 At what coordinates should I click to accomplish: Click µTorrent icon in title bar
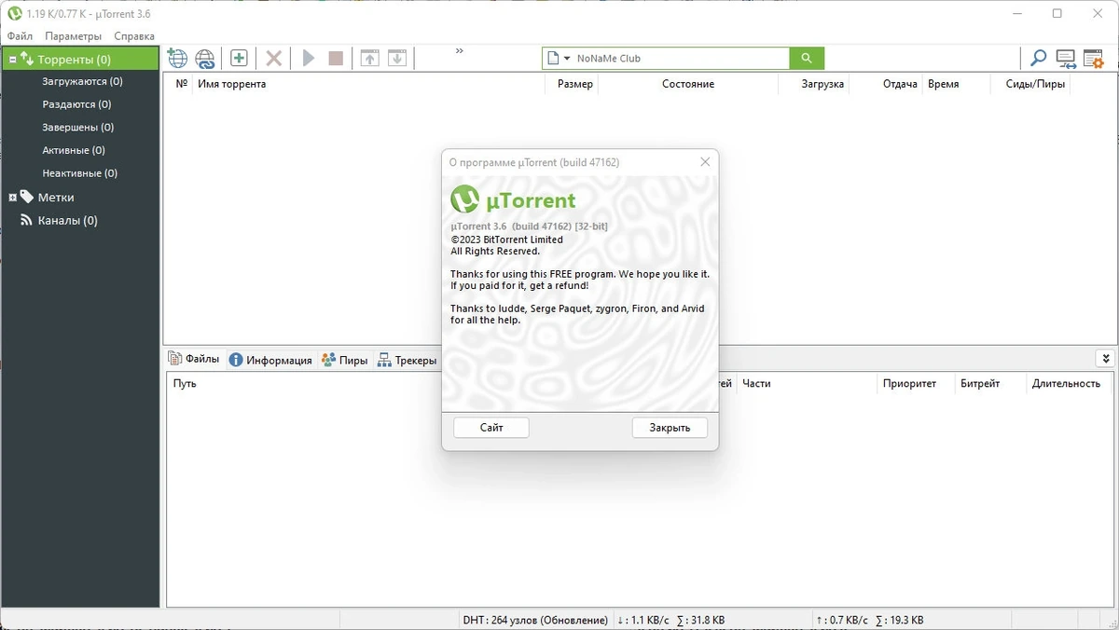click(15, 14)
